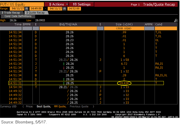
Task: Select the start date field 04/11/17
Action: tap(17, 9)
